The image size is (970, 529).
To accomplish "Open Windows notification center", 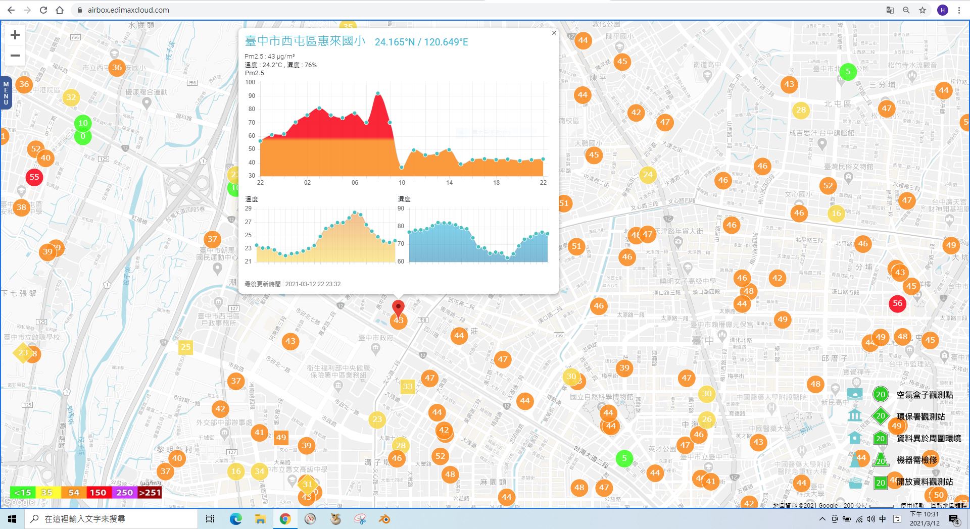I will [x=954, y=519].
